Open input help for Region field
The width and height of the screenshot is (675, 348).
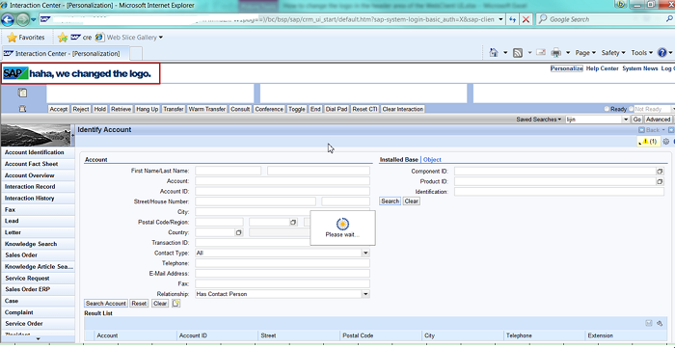pyautogui.click(x=293, y=223)
